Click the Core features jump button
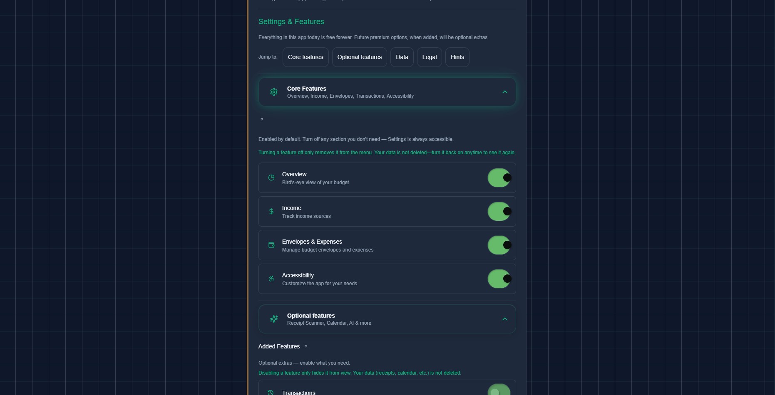This screenshot has height=395, width=775. point(305,57)
